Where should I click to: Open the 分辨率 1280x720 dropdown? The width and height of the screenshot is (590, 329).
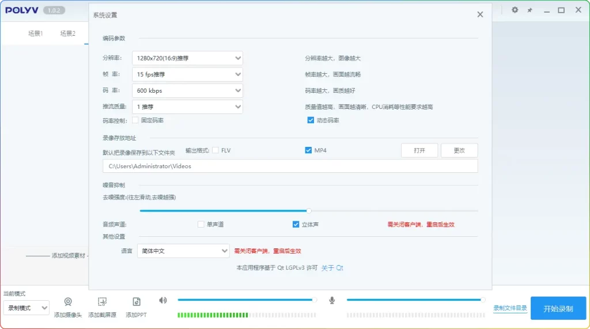pyautogui.click(x=187, y=58)
